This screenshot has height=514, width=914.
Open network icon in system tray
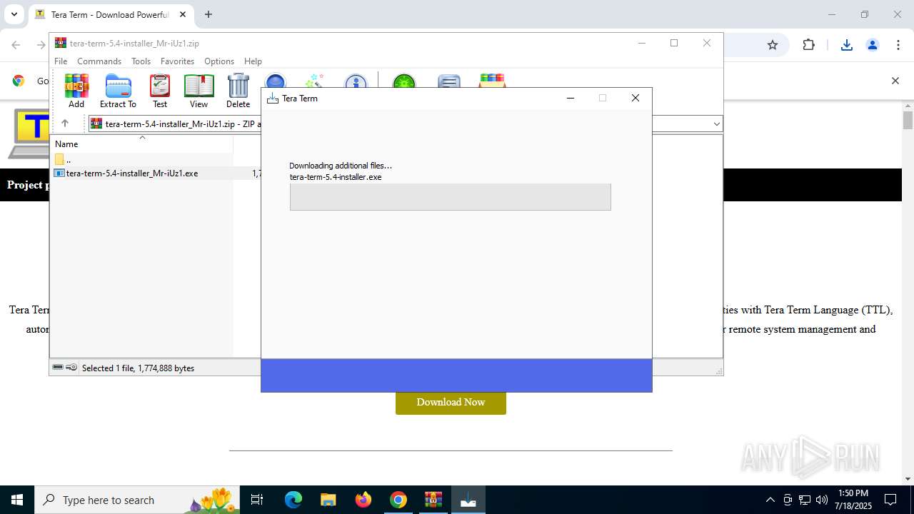click(x=805, y=500)
